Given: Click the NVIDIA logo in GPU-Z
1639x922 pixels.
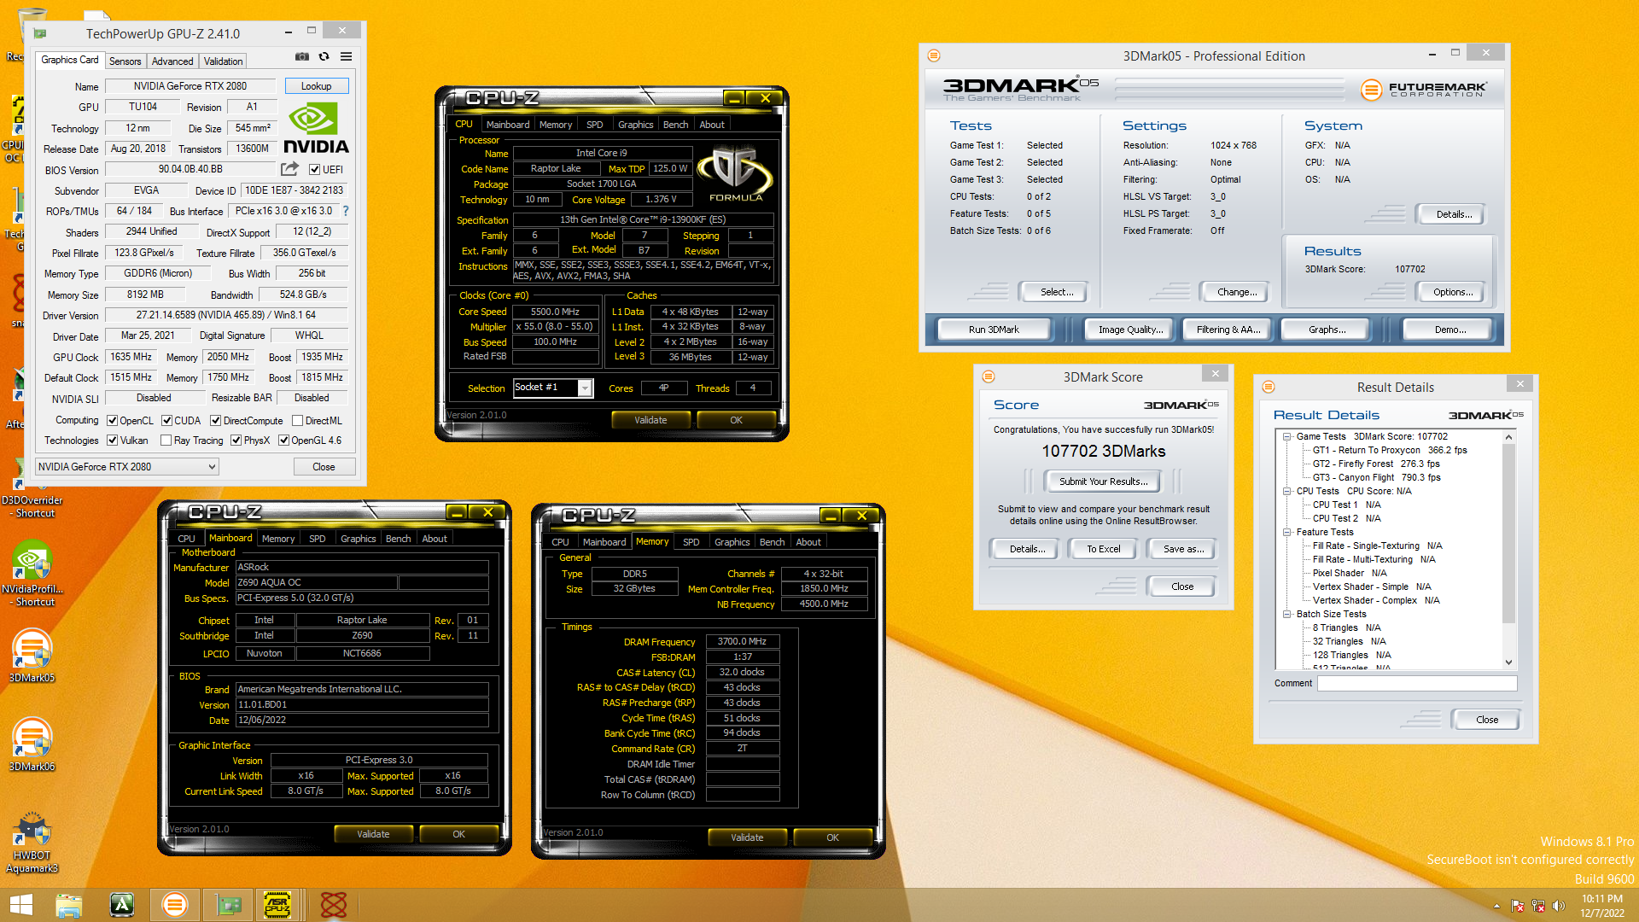Looking at the screenshot, I should 316,129.
